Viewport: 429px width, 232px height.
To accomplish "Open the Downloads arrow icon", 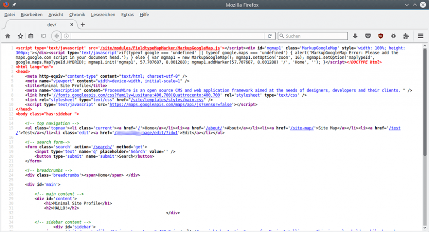I will click(x=355, y=36).
